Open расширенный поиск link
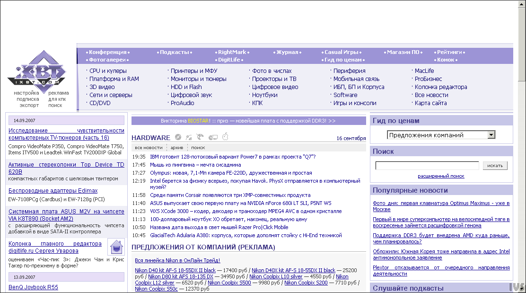Screen dimensions: 526x293 [441, 176]
